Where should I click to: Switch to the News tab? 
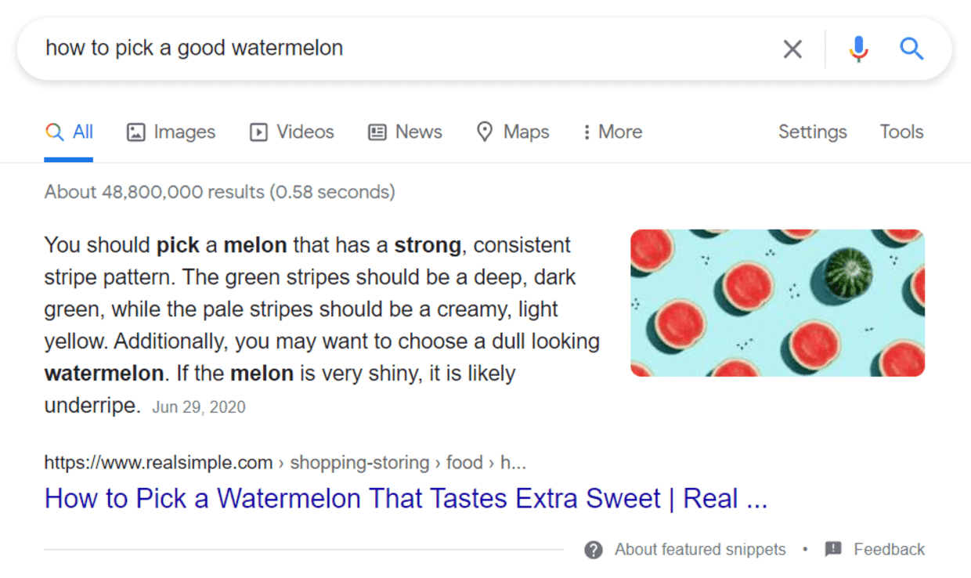(405, 132)
